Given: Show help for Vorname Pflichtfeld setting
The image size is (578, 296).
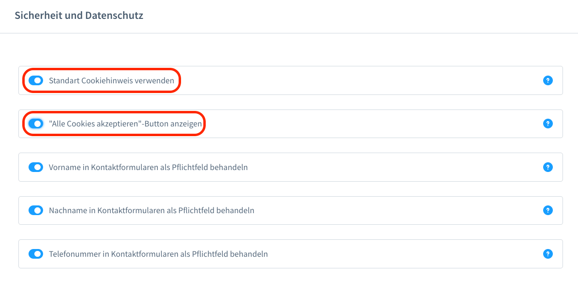Looking at the screenshot, I should [548, 167].
